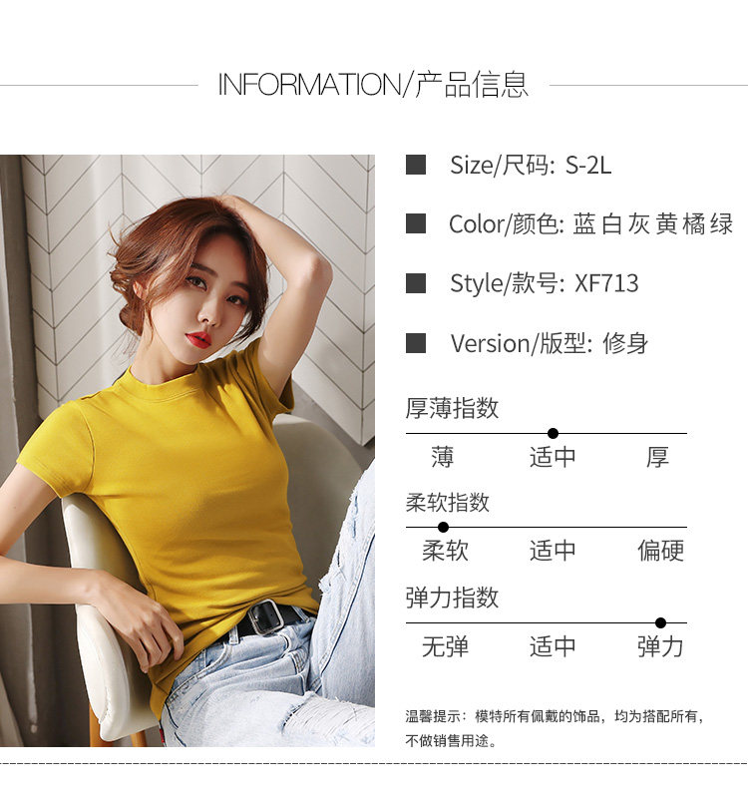748x804 pixels.
Task: Select the 厚 label under thickness
Action: tap(657, 457)
